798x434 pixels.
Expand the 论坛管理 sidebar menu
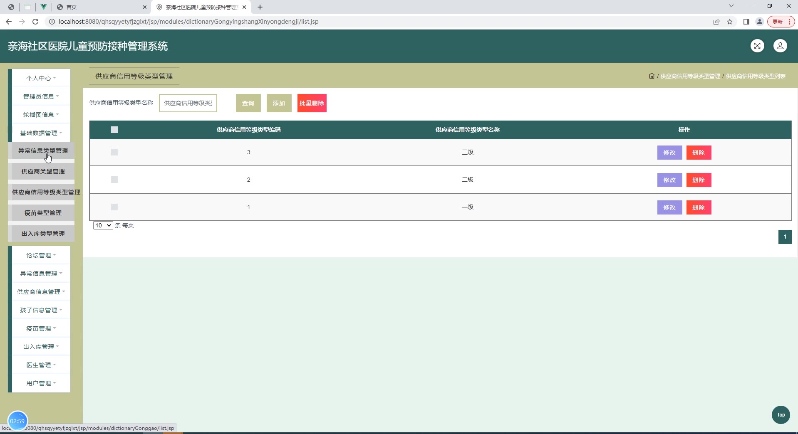41,255
